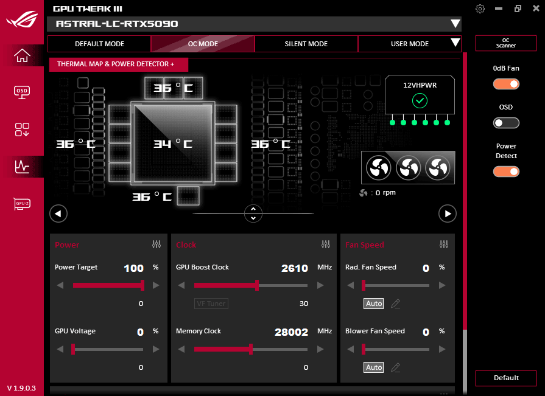Select the monitoring graph sidebar icon

point(21,167)
